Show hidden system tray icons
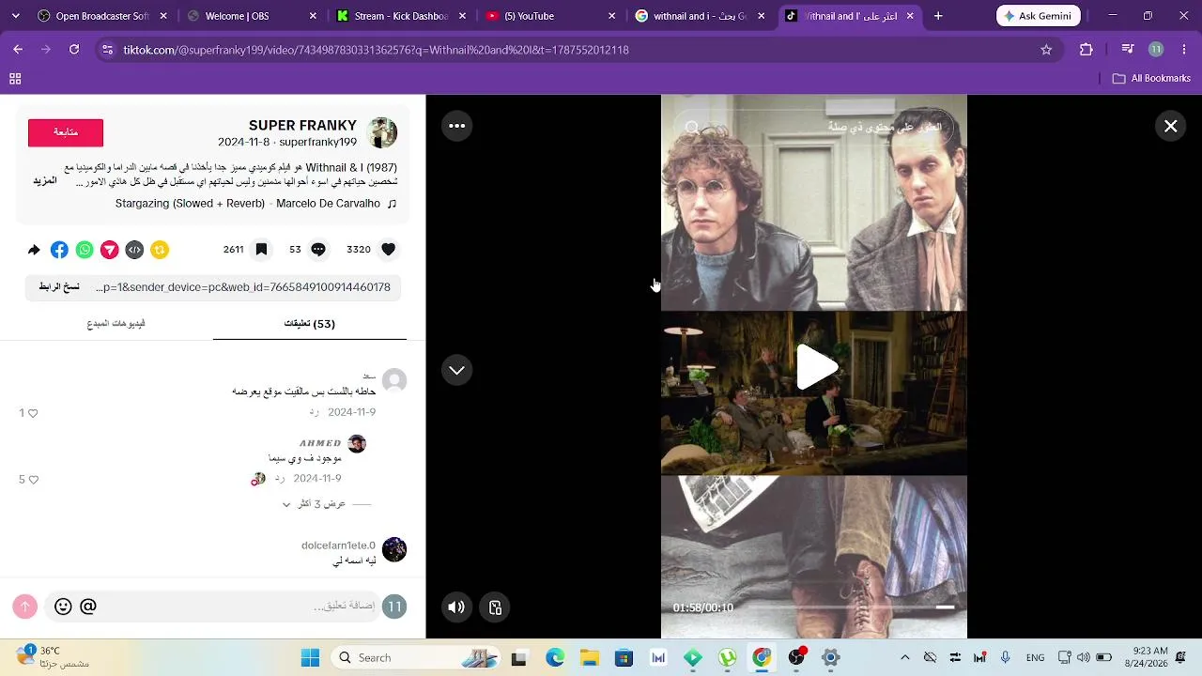The width and height of the screenshot is (1202, 676). coord(904,658)
